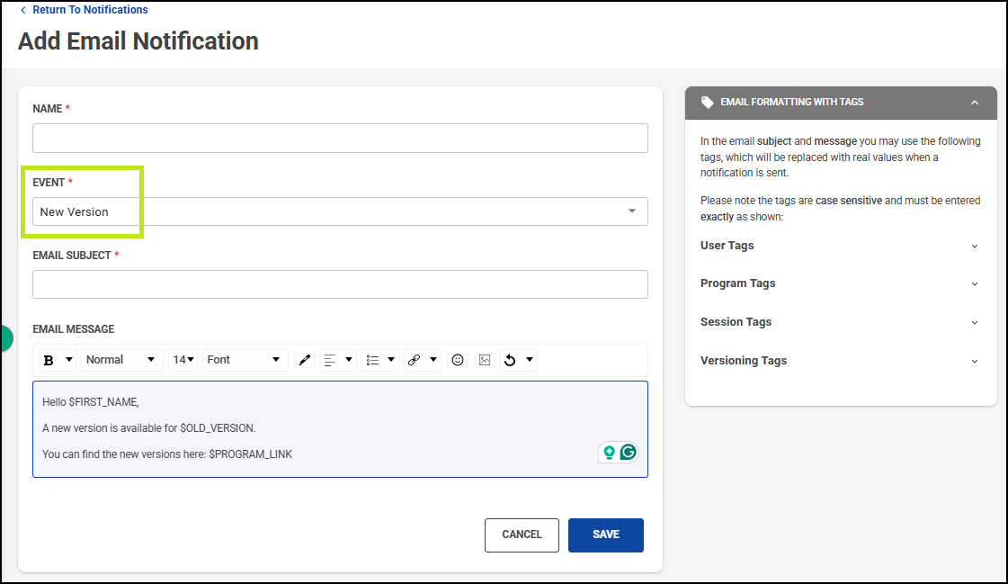Viewport: 1008px width, 584px height.
Task: Click the undo history icon
Action: [510, 360]
